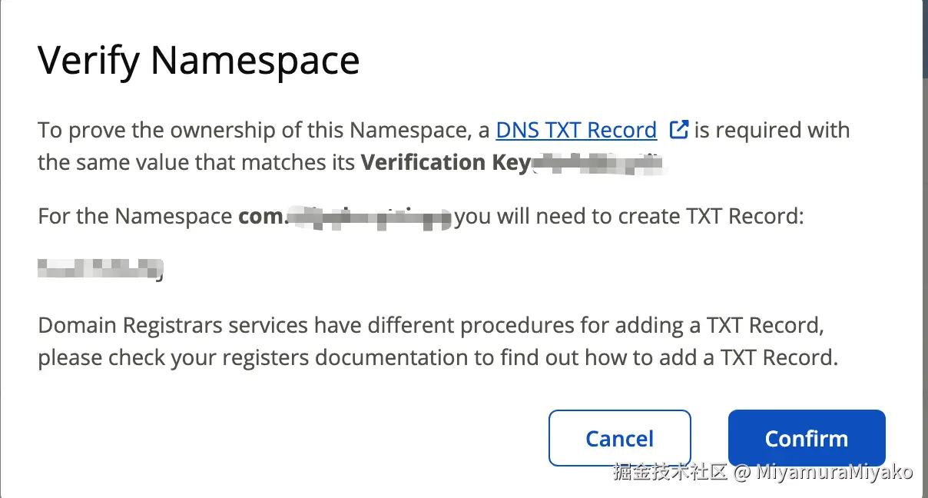Open the DNS TXT Record link
Screen dimensions: 928x498
576,131
